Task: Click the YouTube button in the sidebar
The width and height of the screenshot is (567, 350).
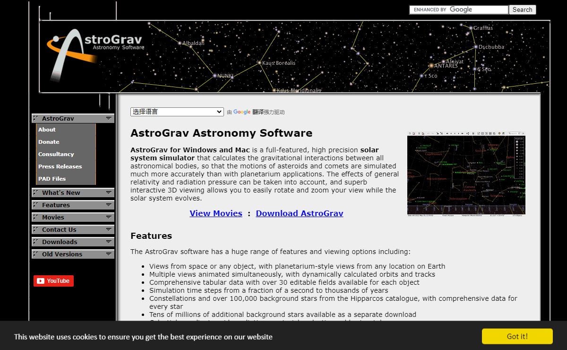Action: 53,281
